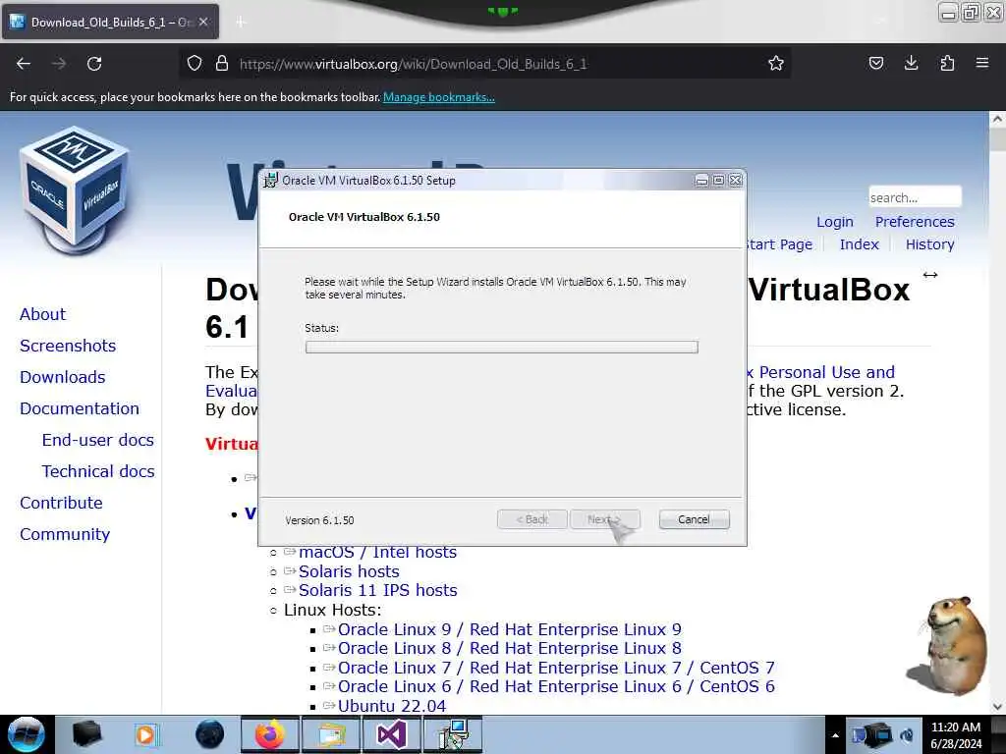Open the Preferences link
The height and width of the screenshot is (754, 1006).
click(x=915, y=222)
